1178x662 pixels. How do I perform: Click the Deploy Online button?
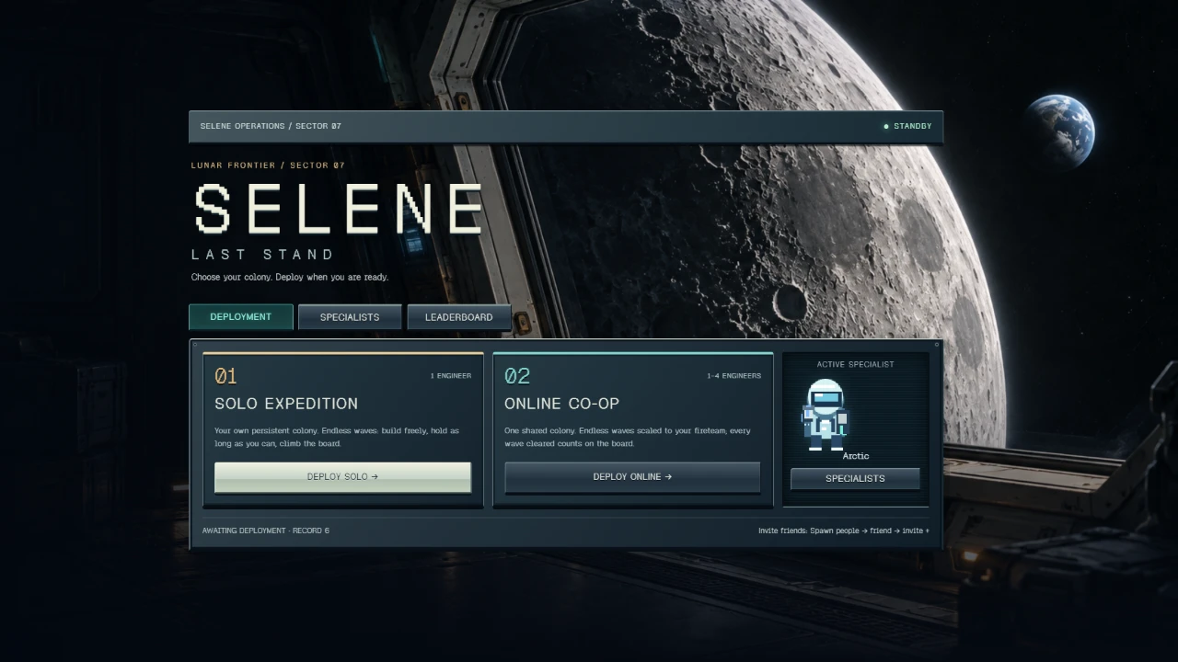coord(632,477)
